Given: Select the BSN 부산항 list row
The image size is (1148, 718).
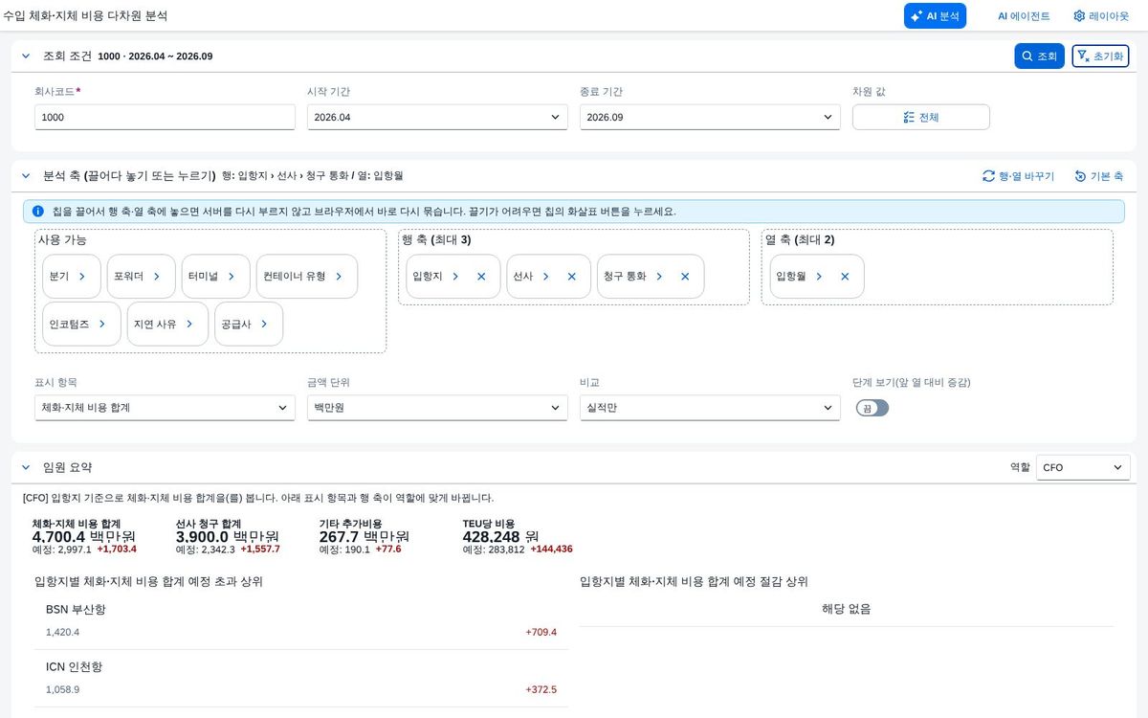Looking at the screenshot, I should tap(301, 620).
